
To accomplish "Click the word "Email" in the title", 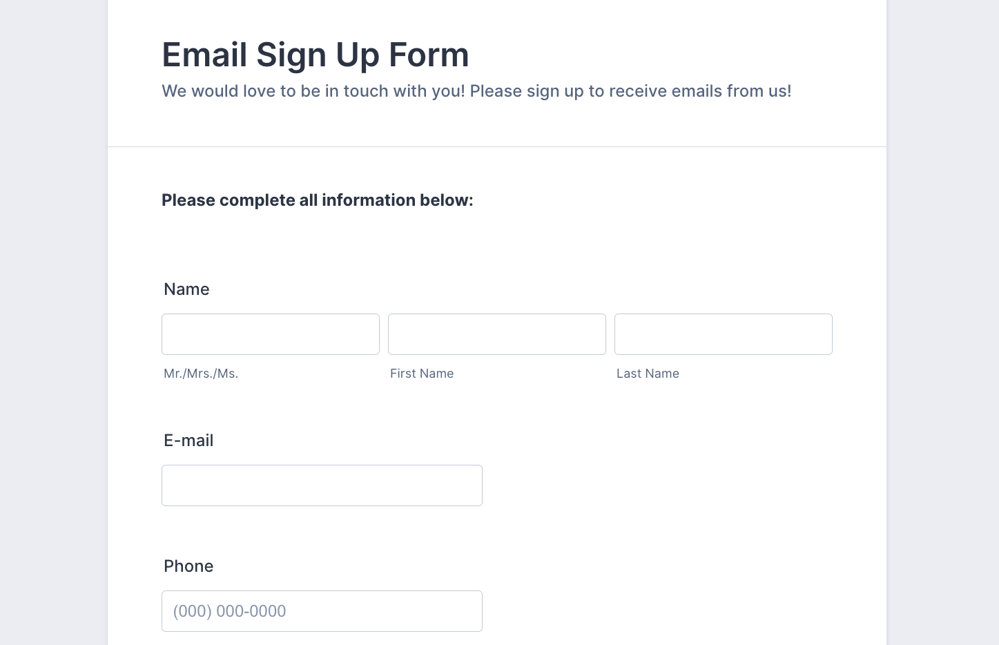I will pyautogui.click(x=204, y=55).
